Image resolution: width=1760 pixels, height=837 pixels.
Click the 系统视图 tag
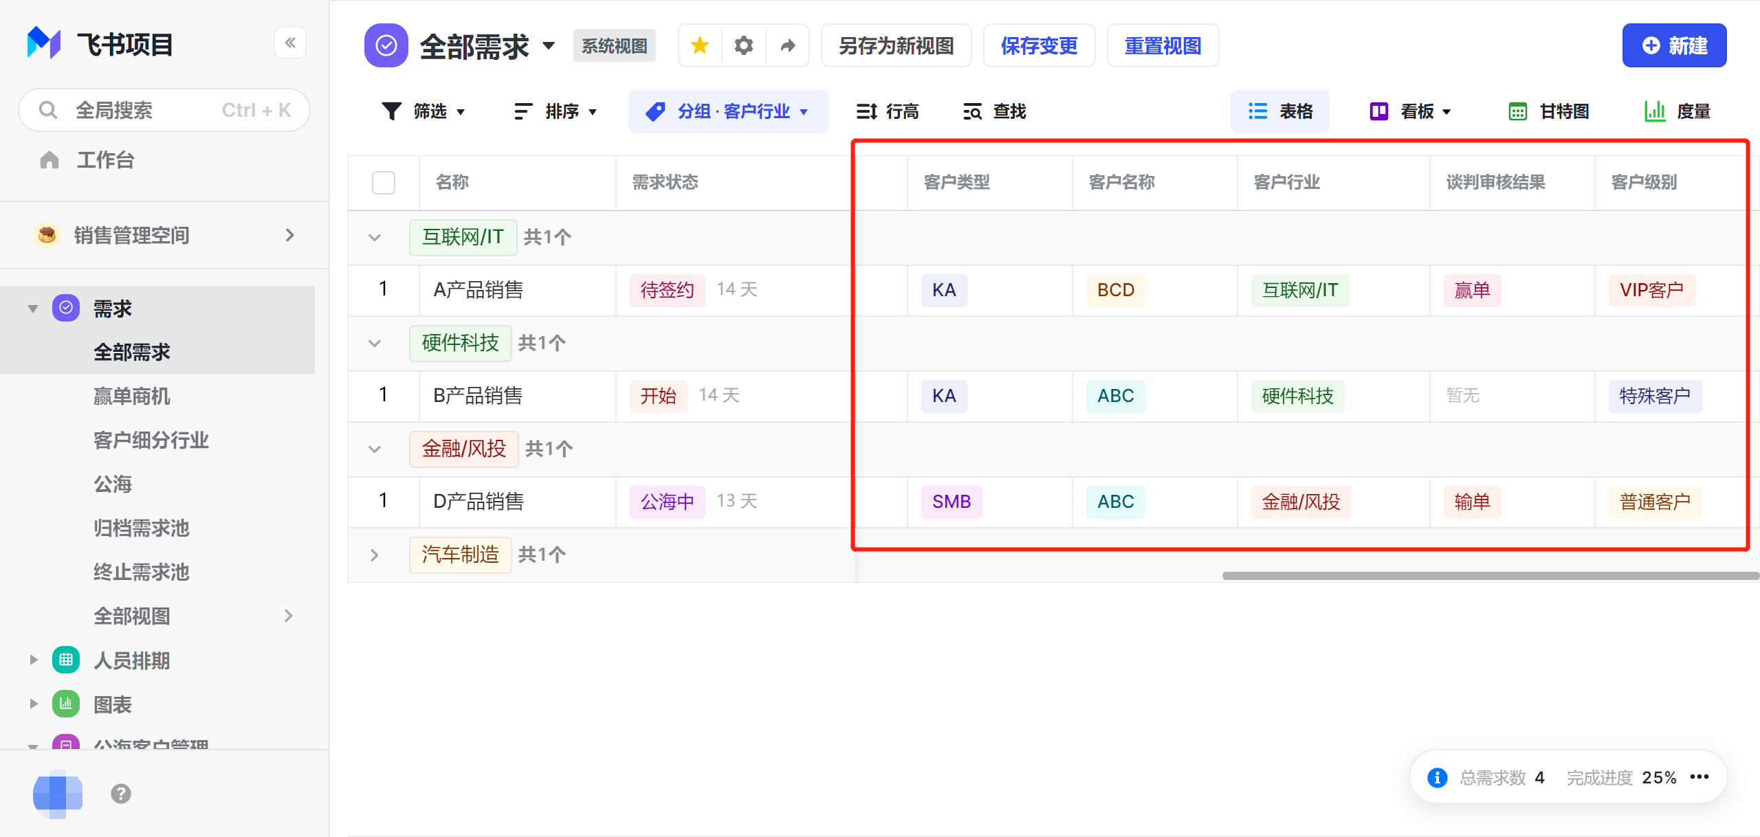pos(615,45)
